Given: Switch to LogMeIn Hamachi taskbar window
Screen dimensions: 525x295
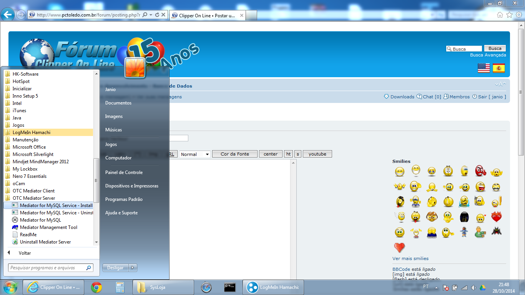Looking at the screenshot, I should click(274, 287).
